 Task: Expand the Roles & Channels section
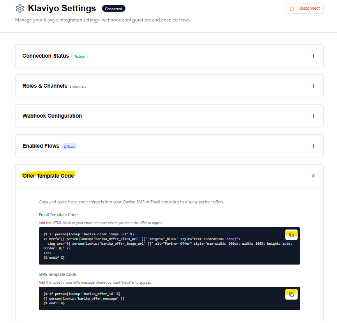(313, 86)
